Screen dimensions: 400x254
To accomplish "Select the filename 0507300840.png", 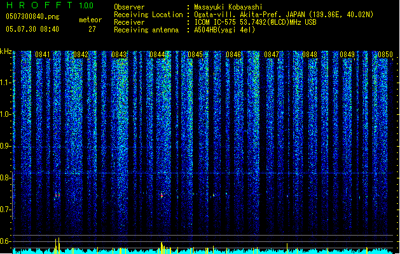I will [32, 17].
